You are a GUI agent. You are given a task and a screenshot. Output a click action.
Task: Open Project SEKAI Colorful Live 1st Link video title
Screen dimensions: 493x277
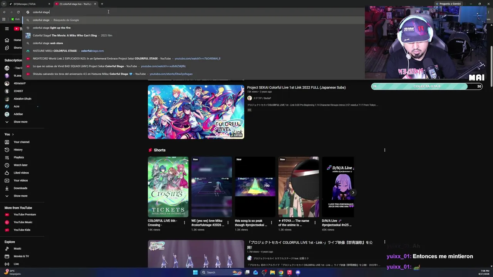[x=296, y=87]
